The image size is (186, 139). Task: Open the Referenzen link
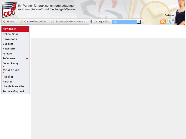point(10,58)
